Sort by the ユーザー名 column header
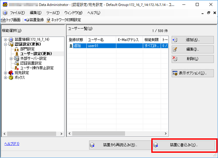Image resolution: width=218 pixels, height=158 pixels. [x=101, y=40]
